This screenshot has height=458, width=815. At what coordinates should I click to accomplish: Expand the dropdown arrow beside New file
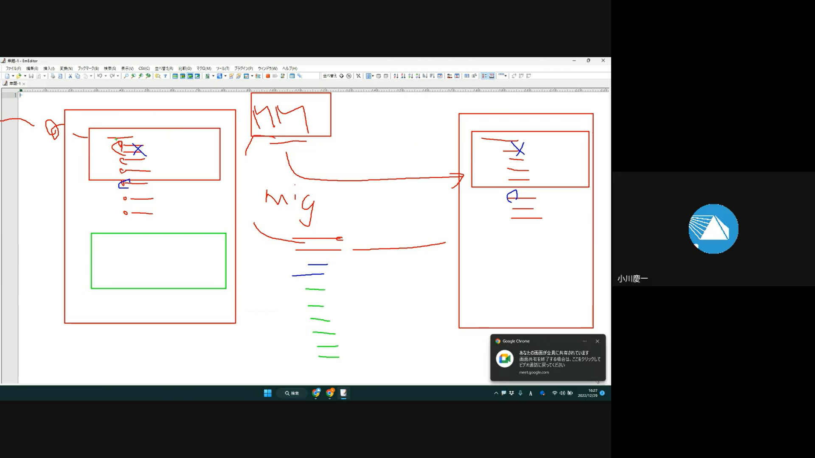[x=13, y=76]
